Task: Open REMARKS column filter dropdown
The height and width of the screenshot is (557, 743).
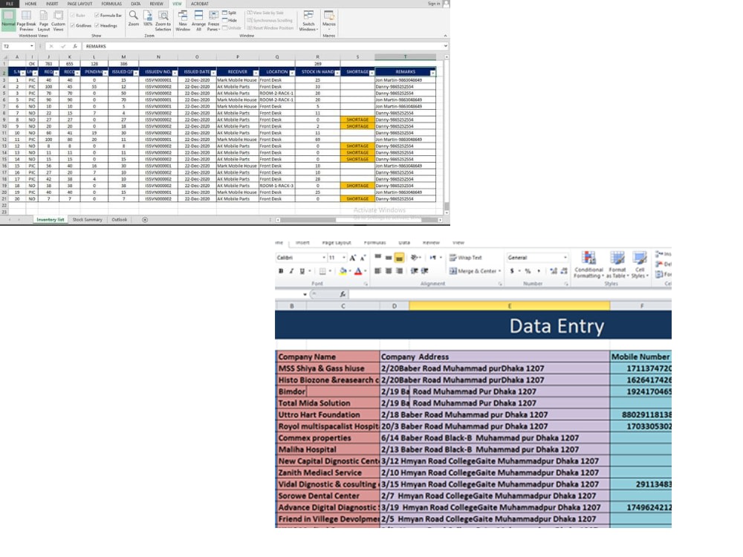Action: (x=432, y=73)
